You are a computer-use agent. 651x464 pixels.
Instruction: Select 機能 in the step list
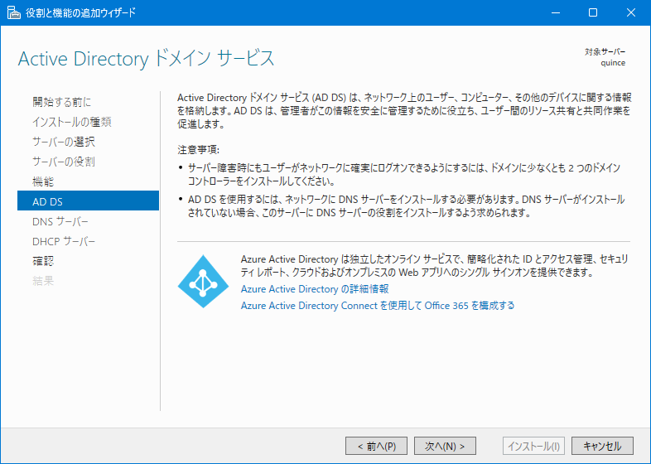point(43,181)
